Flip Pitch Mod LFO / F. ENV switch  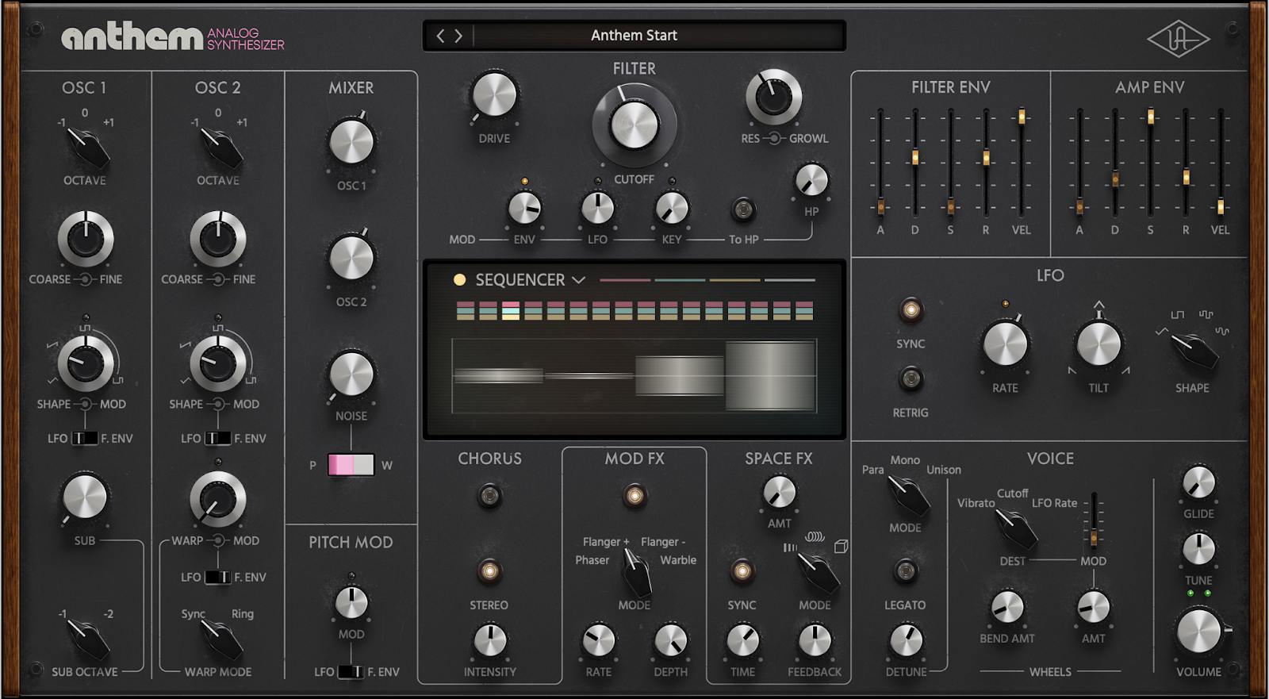pyautogui.click(x=351, y=671)
